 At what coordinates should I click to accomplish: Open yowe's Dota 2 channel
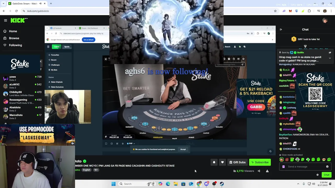point(22,78)
